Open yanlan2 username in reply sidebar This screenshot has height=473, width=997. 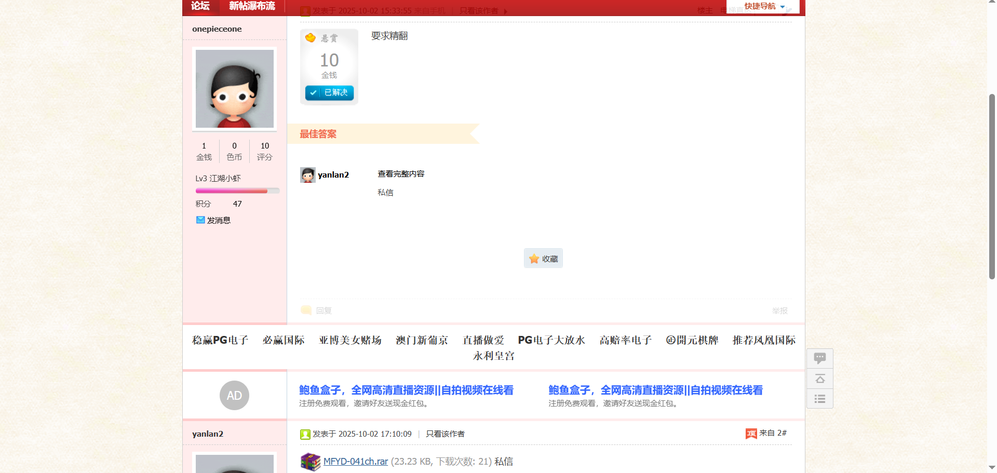208,434
